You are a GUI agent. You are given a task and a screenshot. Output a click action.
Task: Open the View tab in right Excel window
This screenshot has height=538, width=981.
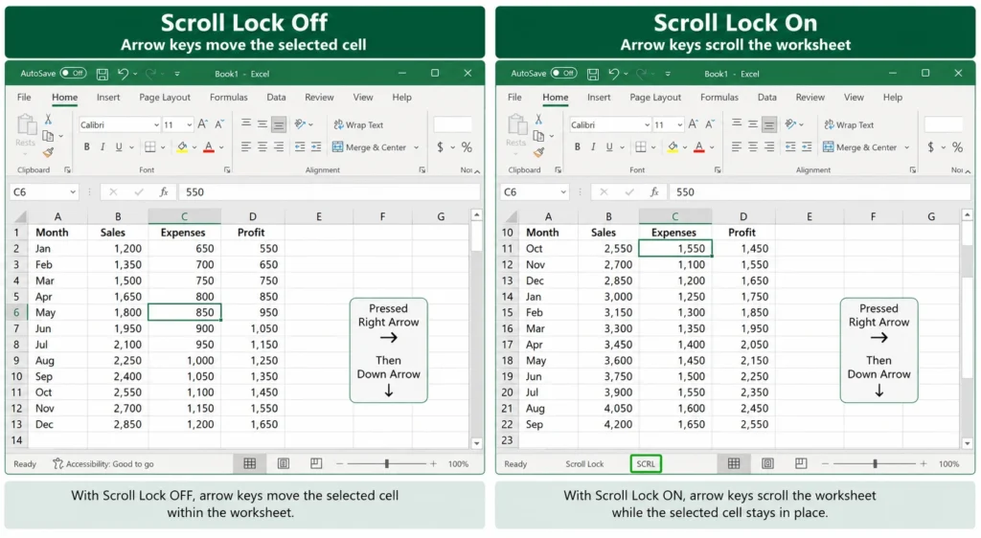854,98
